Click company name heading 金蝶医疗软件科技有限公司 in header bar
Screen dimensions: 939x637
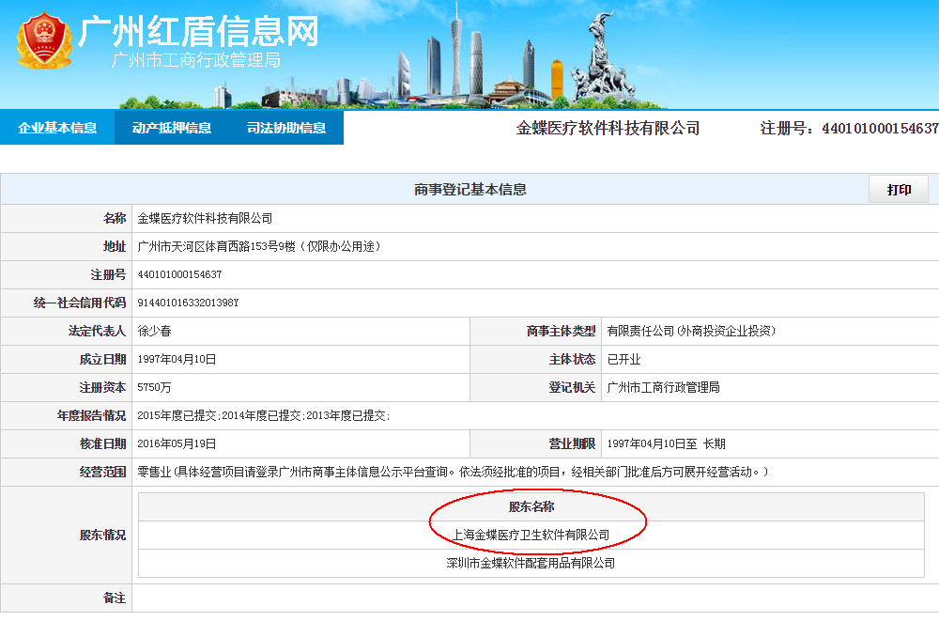(x=608, y=128)
